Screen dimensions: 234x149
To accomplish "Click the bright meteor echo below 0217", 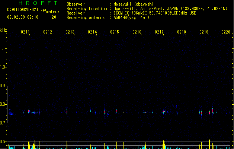I will pyautogui.click(x=164, y=111).
